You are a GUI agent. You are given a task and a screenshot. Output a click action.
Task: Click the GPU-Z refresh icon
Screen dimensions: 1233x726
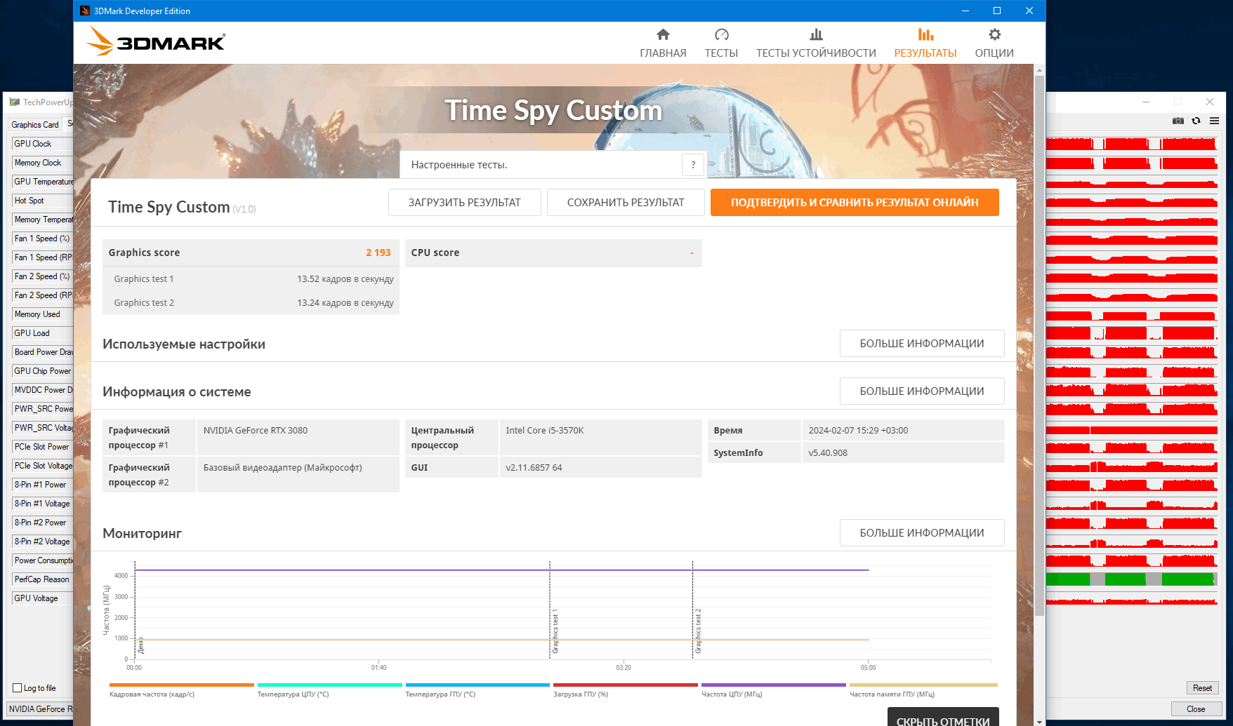(1196, 121)
